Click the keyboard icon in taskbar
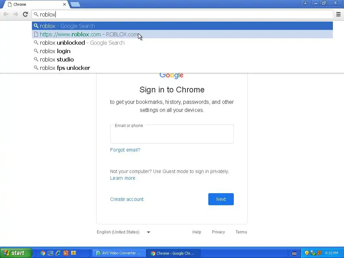Screen dimensions: 344x258 [x=294, y=253]
